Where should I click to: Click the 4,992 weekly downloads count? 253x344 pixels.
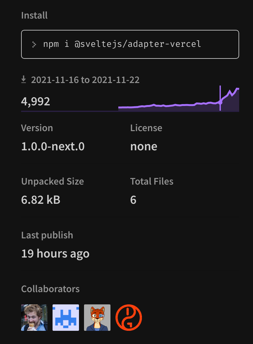click(x=36, y=102)
